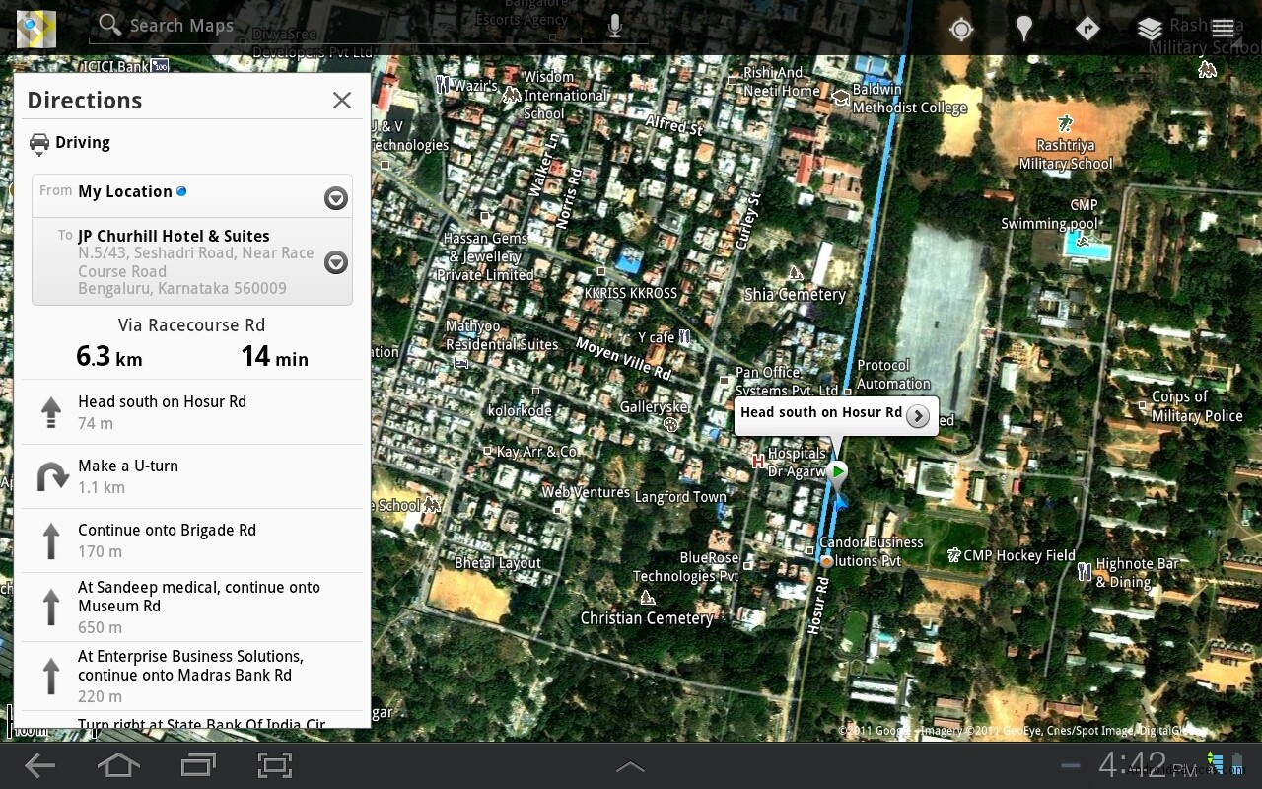Tap Rashtriya Military School sports icon
Screen dimensions: 1262x789
[x=1065, y=124]
